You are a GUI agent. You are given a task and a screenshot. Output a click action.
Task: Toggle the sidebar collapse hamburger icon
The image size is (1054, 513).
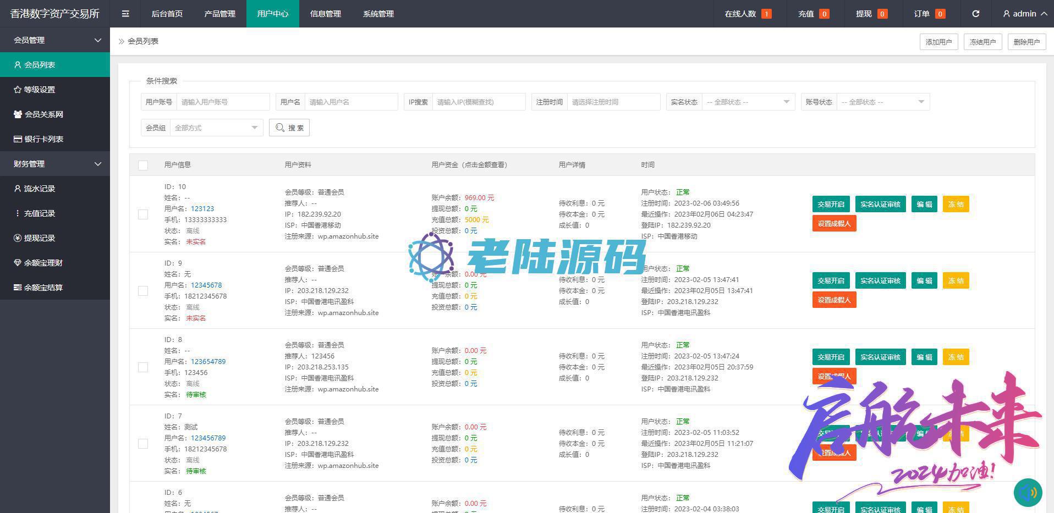click(125, 14)
